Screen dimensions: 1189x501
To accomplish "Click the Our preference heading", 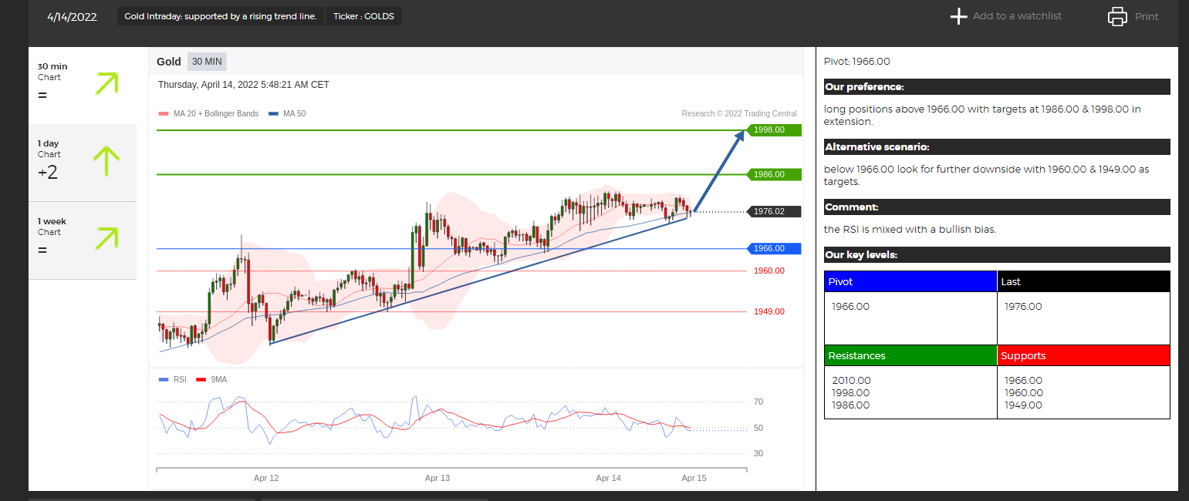I will tap(997, 87).
